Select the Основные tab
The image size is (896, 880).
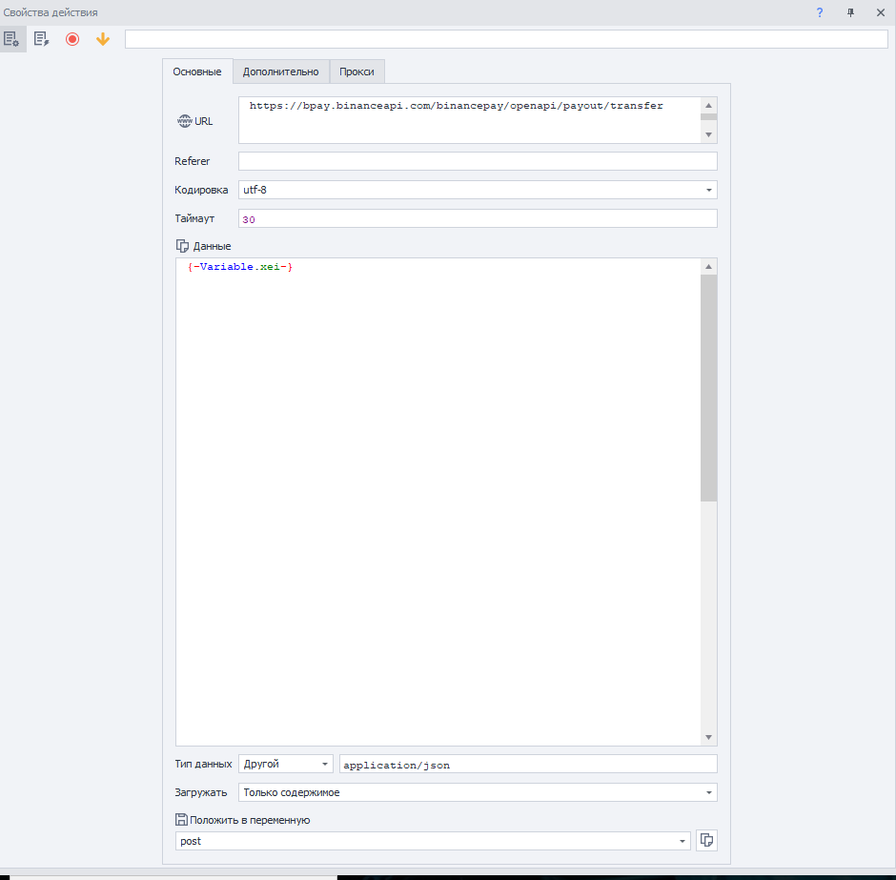(x=197, y=72)
